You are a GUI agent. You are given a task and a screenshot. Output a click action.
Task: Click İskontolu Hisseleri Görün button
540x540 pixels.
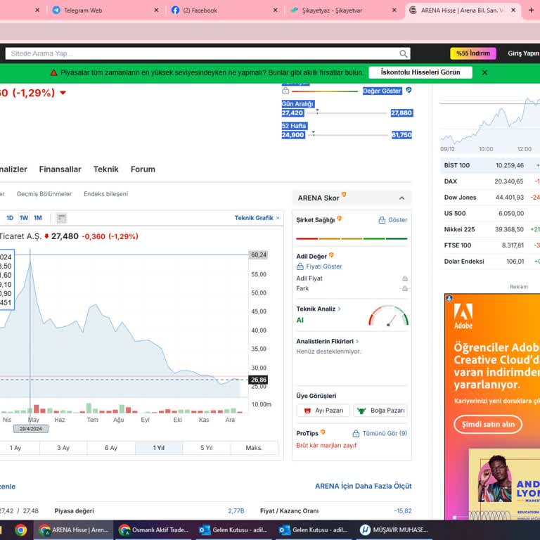point(420,72)
